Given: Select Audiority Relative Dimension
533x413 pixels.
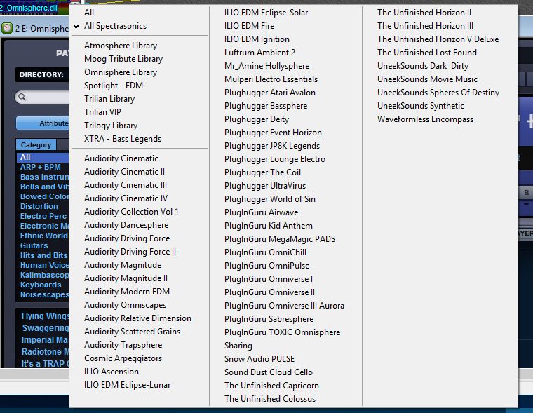Looking at the screenshot, I should [137, 318].
